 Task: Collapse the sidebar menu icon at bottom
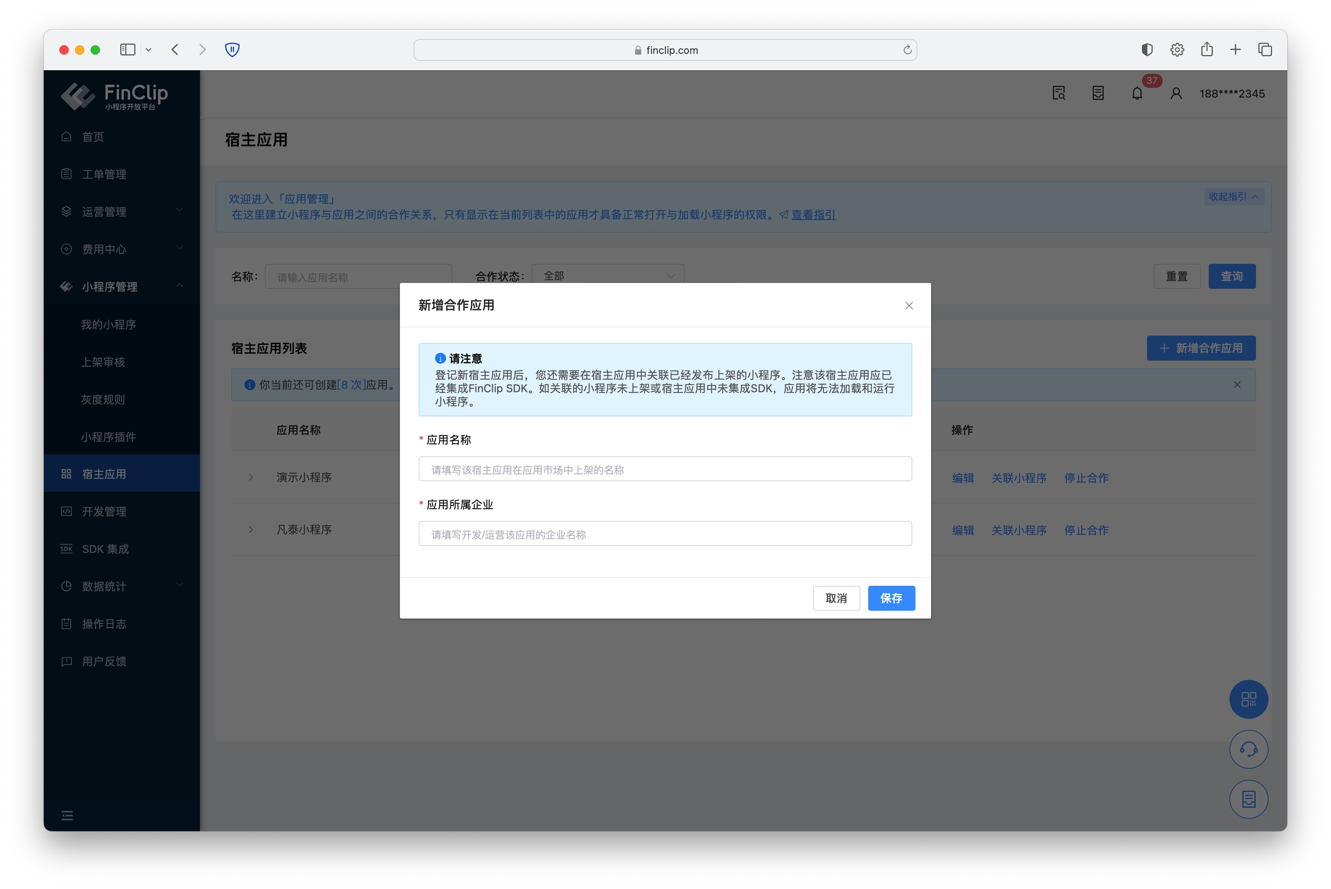point(67,815)
